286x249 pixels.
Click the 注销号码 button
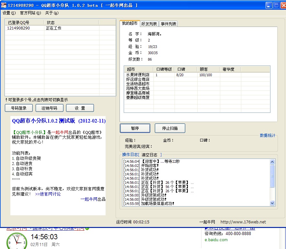point(49,108)
